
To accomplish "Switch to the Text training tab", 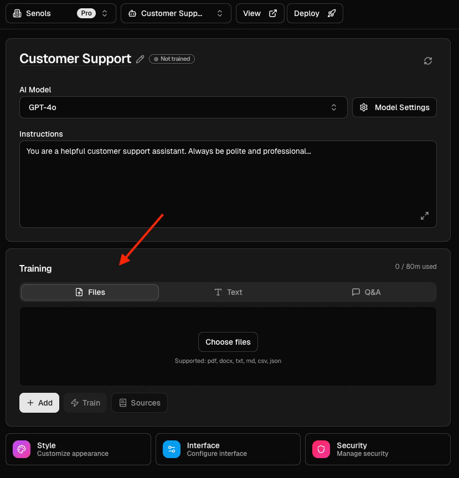I will coord(228,292).
